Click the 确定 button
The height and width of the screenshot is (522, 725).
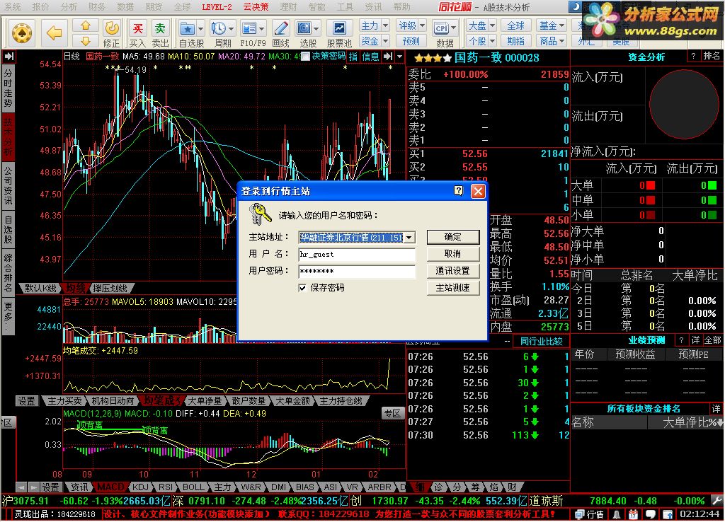tap(452, 237)
